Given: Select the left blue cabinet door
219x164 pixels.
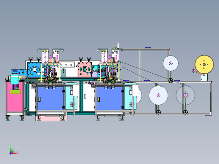Looking at the screenshot, I should pos(51,98).
